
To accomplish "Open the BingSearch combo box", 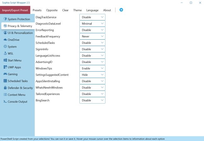I will click(x=92, y=100).
